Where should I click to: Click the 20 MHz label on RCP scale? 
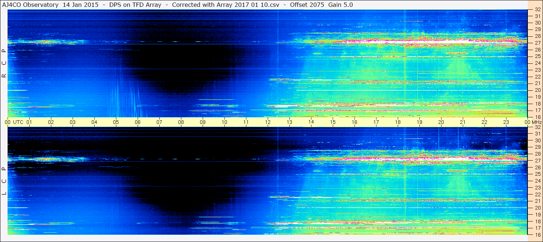coord(538,90)
